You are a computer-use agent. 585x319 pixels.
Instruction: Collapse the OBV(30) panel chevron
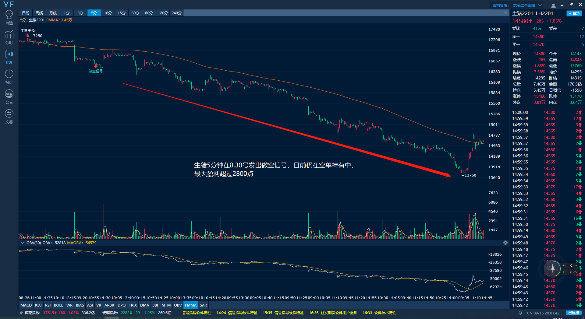pyautogui.click(x=22, y=243)
